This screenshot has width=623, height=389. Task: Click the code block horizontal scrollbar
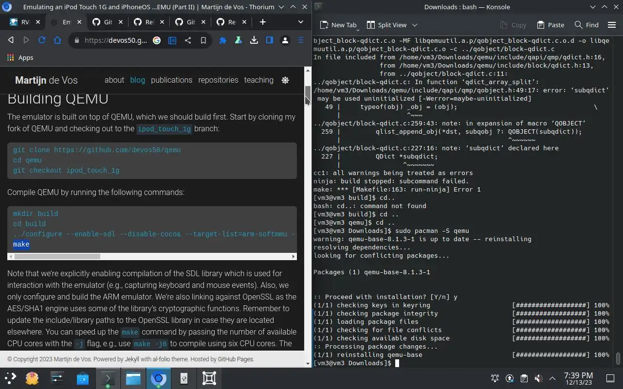coord(56,256)
